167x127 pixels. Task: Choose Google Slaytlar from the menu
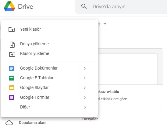coord(40,88)
